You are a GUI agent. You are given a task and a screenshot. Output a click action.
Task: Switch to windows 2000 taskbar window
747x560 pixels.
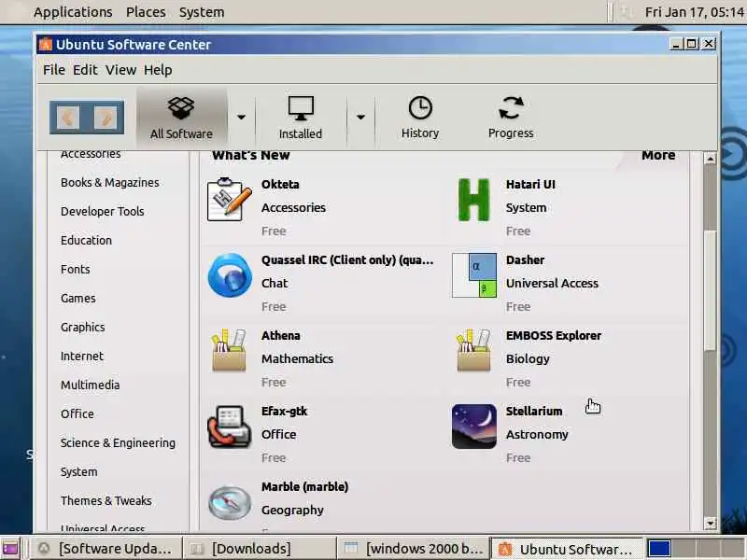(x=414, y=549)
